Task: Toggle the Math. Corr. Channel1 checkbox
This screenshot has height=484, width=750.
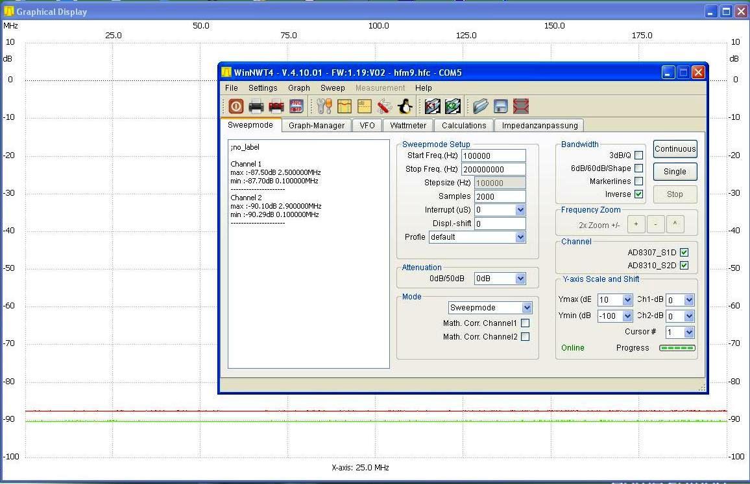Action: coord(525,323)
